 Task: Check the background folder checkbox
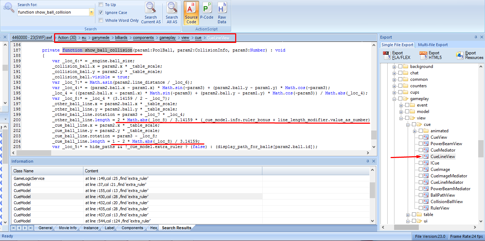[401, 67]
